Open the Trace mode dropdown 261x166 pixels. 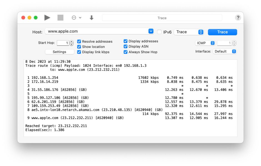coord(189,32)
